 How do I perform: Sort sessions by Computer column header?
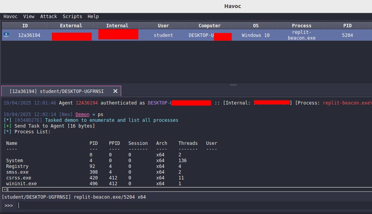point(209,26)
